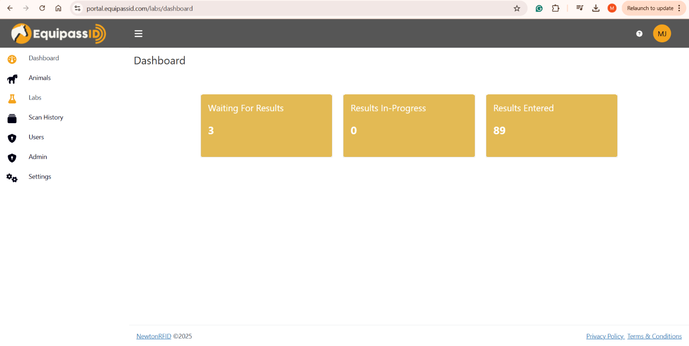Click the shield icon beside Users
This screenshot has height=346, width=689.
12,138
